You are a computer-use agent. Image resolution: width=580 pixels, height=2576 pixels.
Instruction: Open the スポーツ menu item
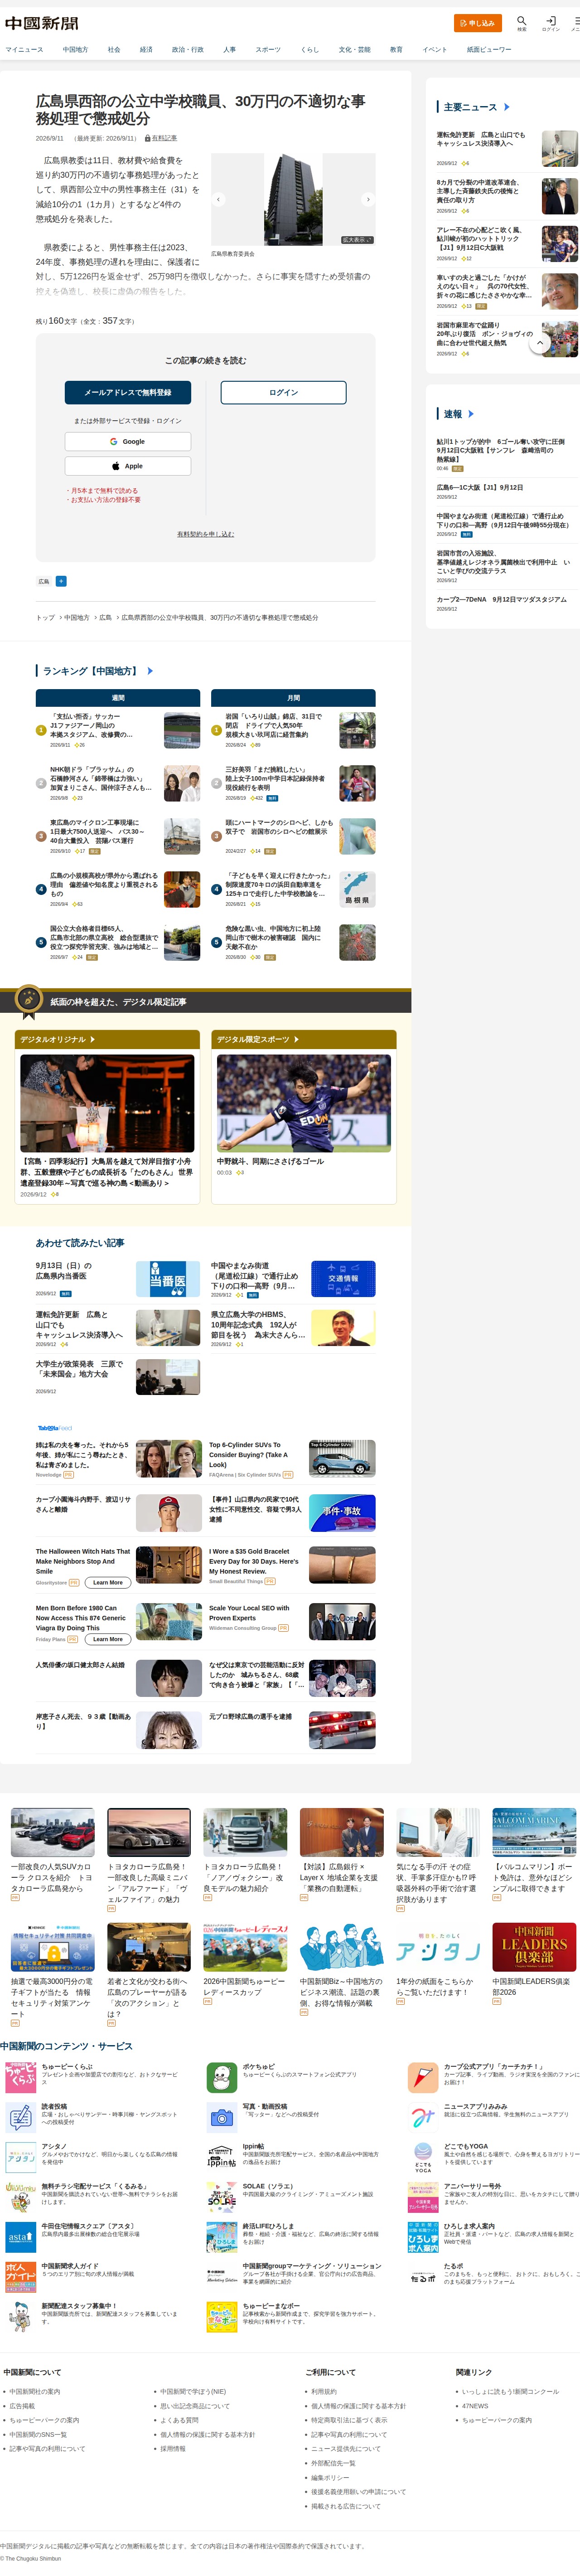pos(268,49)
